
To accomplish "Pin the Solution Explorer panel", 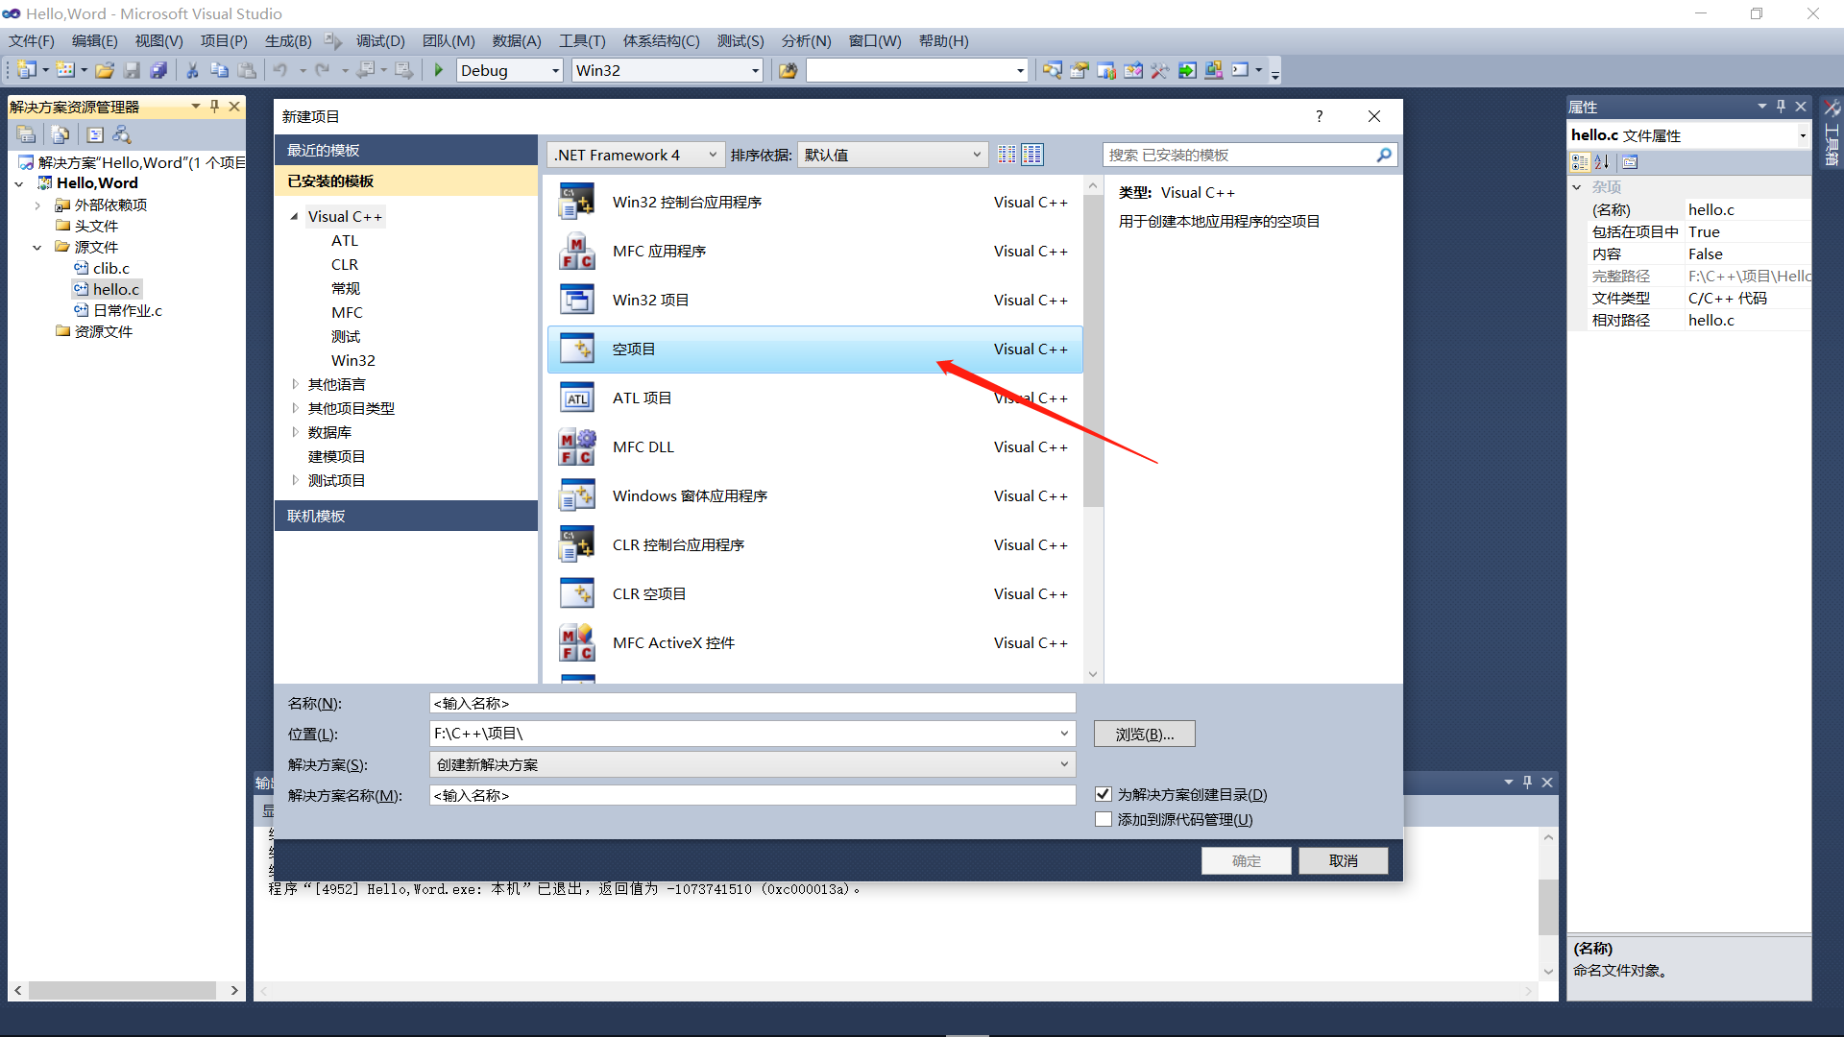I will (x=215, y=107).
